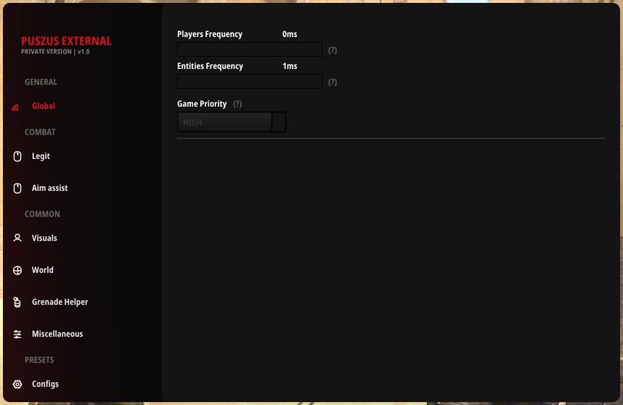Click the PUSZUS EXTERNAL title logo
The image size is (623, 405).
pyautogui.click(x=66, y=41)
